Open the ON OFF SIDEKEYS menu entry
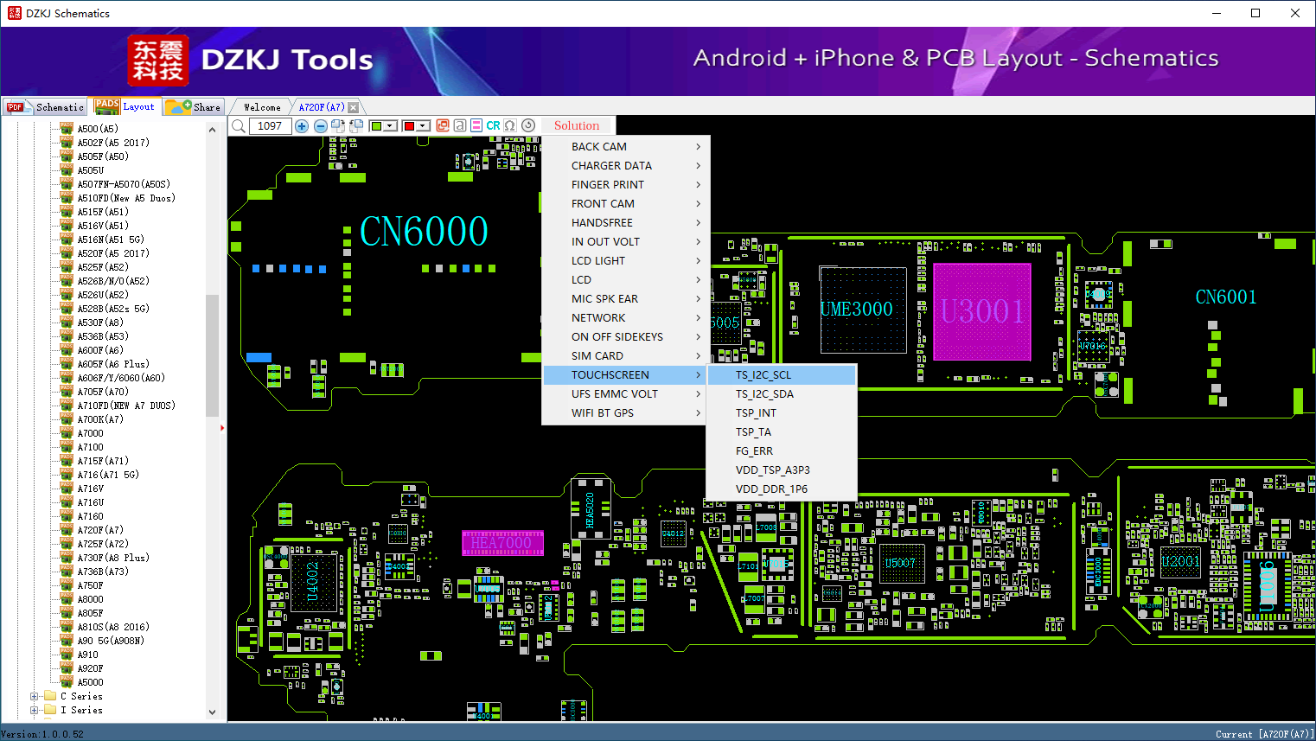Image resolution: width=1316 pixels, height=741 pixels. 626,337
